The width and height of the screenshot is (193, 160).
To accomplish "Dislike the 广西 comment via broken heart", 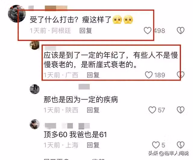I will click(x=181, y=75).
